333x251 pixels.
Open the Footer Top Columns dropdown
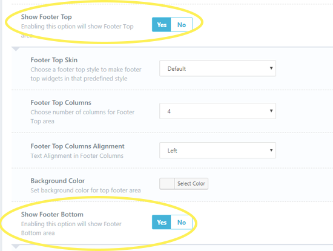(x=218, y=111)
